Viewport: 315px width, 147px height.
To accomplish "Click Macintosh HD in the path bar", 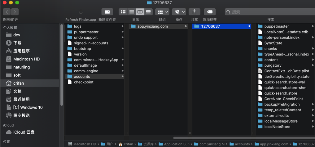I will coord(82,144).
